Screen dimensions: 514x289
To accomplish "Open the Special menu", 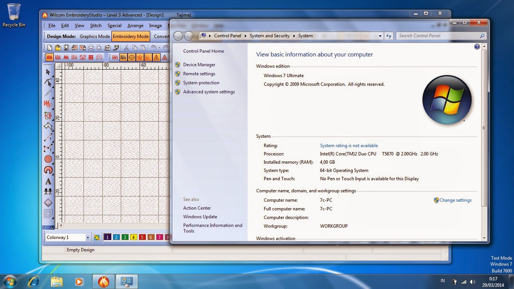I will (114, 26).
